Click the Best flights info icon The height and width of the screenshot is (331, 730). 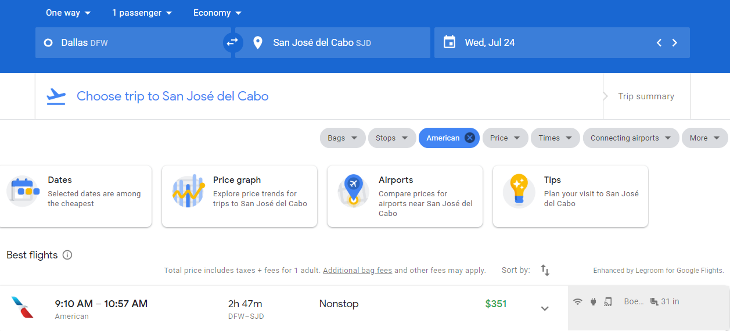coord(67,255)
